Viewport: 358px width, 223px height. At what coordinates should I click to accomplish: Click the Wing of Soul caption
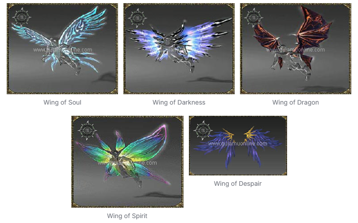[62, 102]
